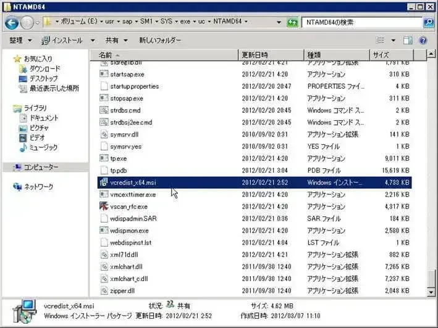438x328 pixels.
Task: Open the ミュージック library
Action: coord(43,147)
